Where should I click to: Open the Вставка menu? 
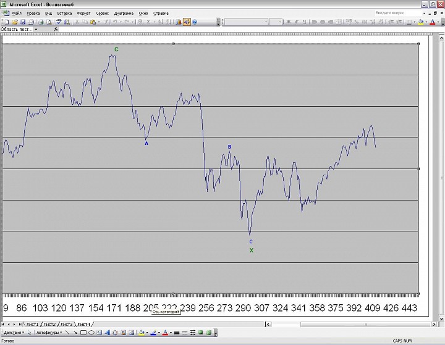coord(64,13)
